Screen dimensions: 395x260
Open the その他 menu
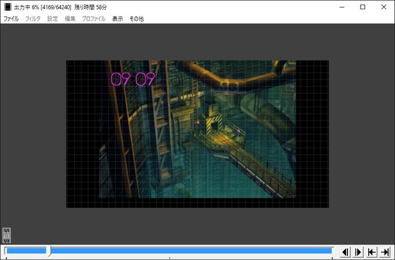(137, 19)
